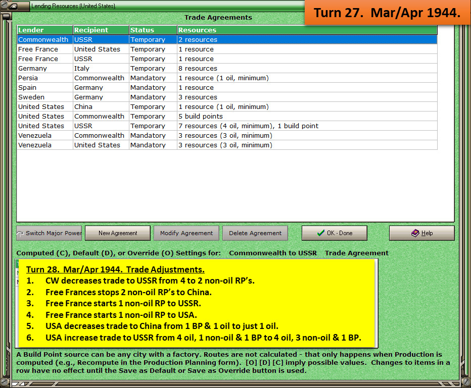The width and height of the screenshot is (471, 388).
Task: Select the Free France to USSR row
Action: pos(227,59)
